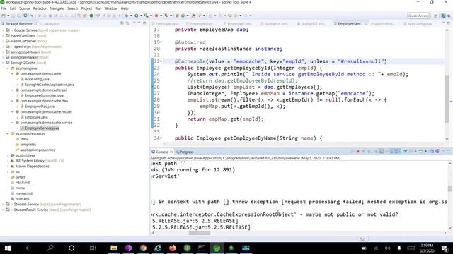Select EmployeeController.java in the tree

coord(44,96)
